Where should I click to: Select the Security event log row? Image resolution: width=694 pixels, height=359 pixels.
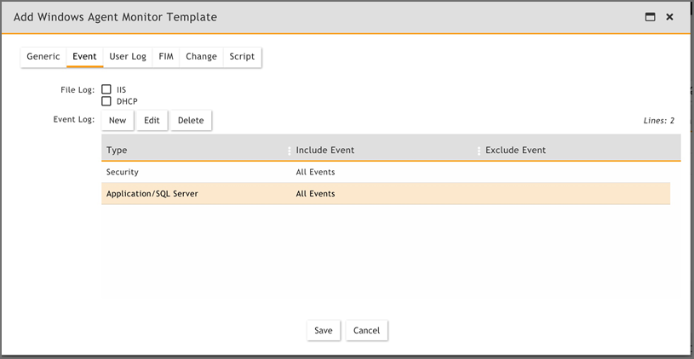(x=386, y=172)
